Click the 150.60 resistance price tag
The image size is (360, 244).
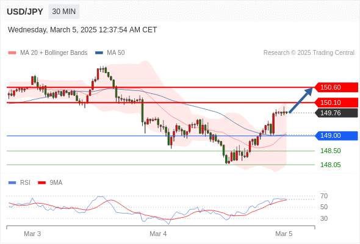pos(336,87)
